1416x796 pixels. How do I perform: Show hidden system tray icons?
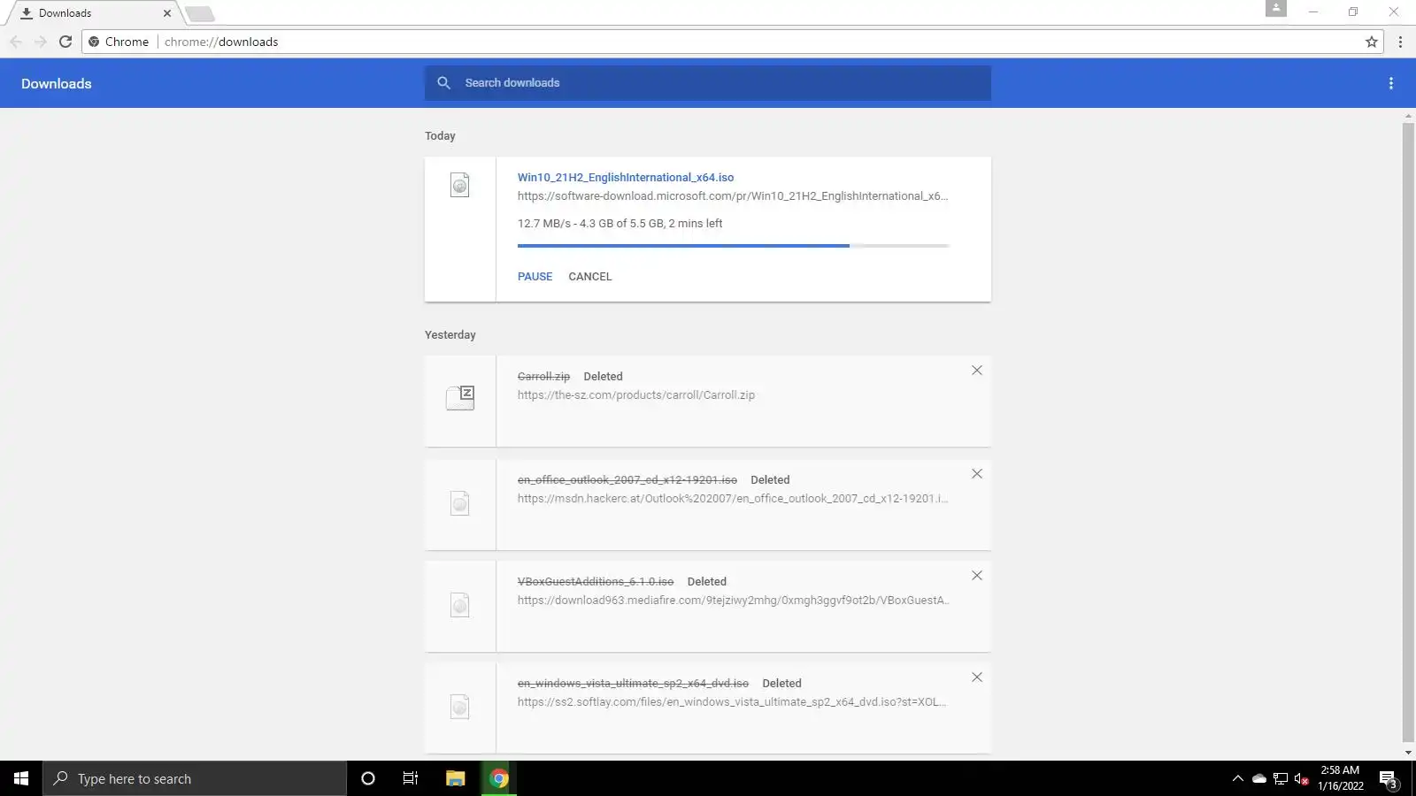pos(1238,778)
